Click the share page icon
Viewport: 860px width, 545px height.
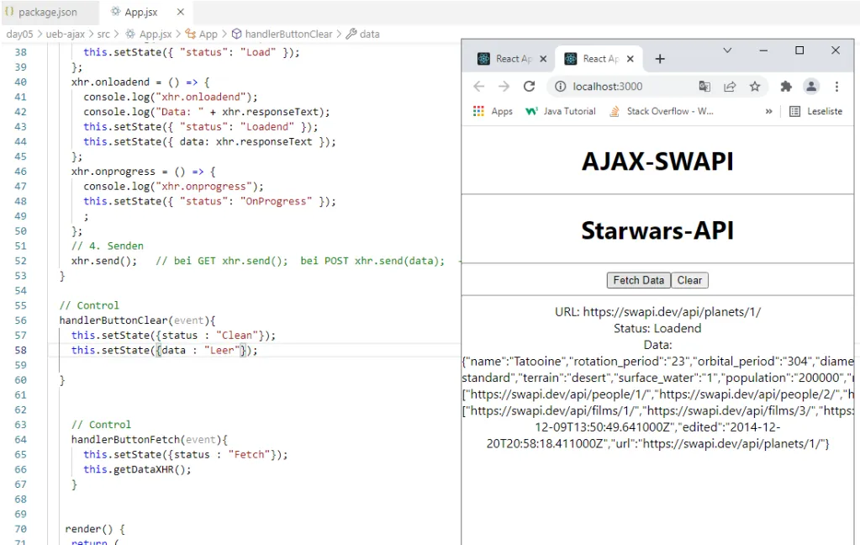(730, 86)
